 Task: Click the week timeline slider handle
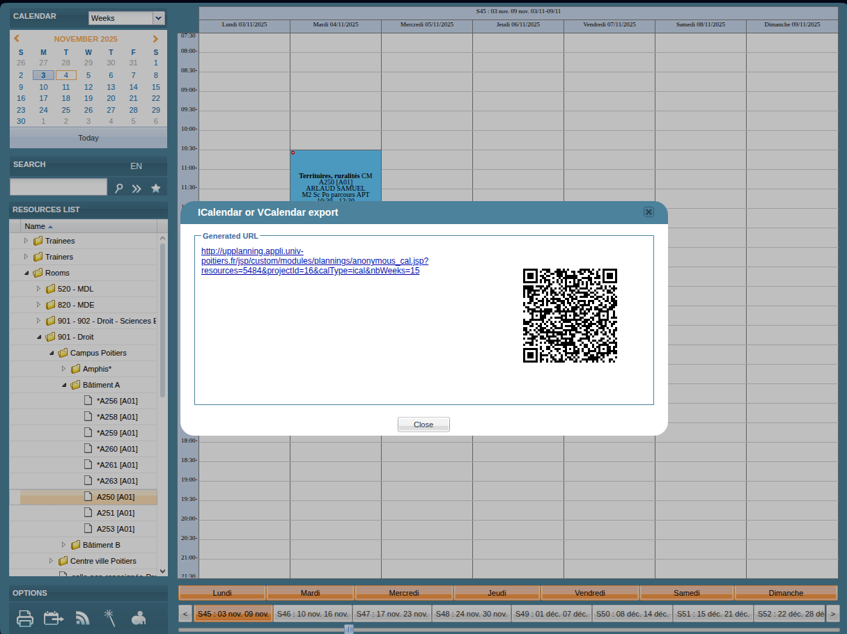point(349,629)
